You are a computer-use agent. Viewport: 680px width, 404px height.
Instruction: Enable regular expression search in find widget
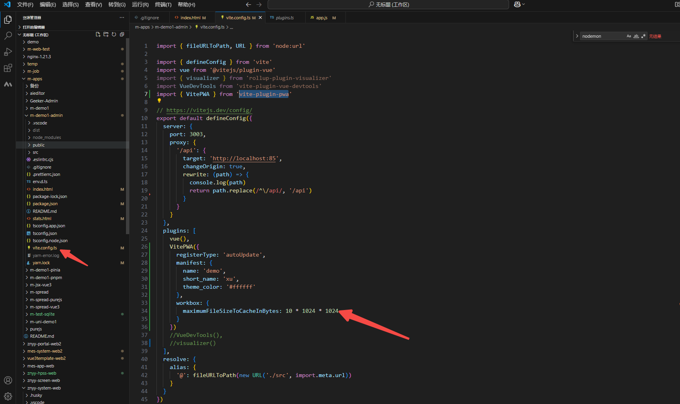[x=643, y=36]
